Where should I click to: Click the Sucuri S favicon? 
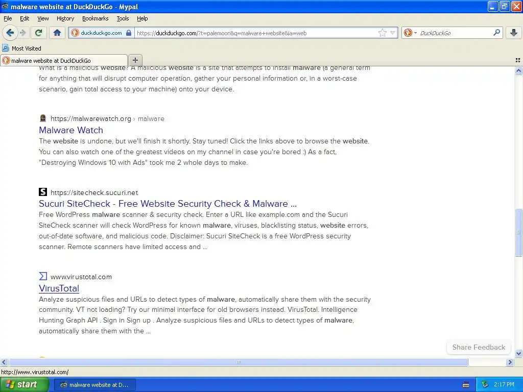click(43, 192)
